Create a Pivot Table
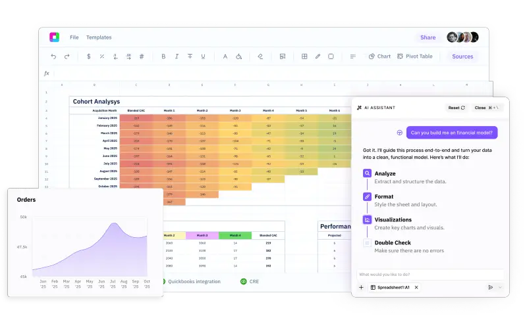The width and height of the screenshot is (527, 318). point(415,57)
